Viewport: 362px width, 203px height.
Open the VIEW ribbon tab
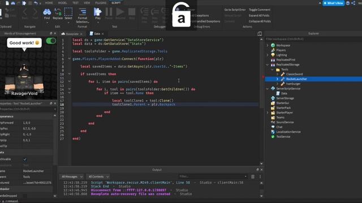tap(87, 3)
